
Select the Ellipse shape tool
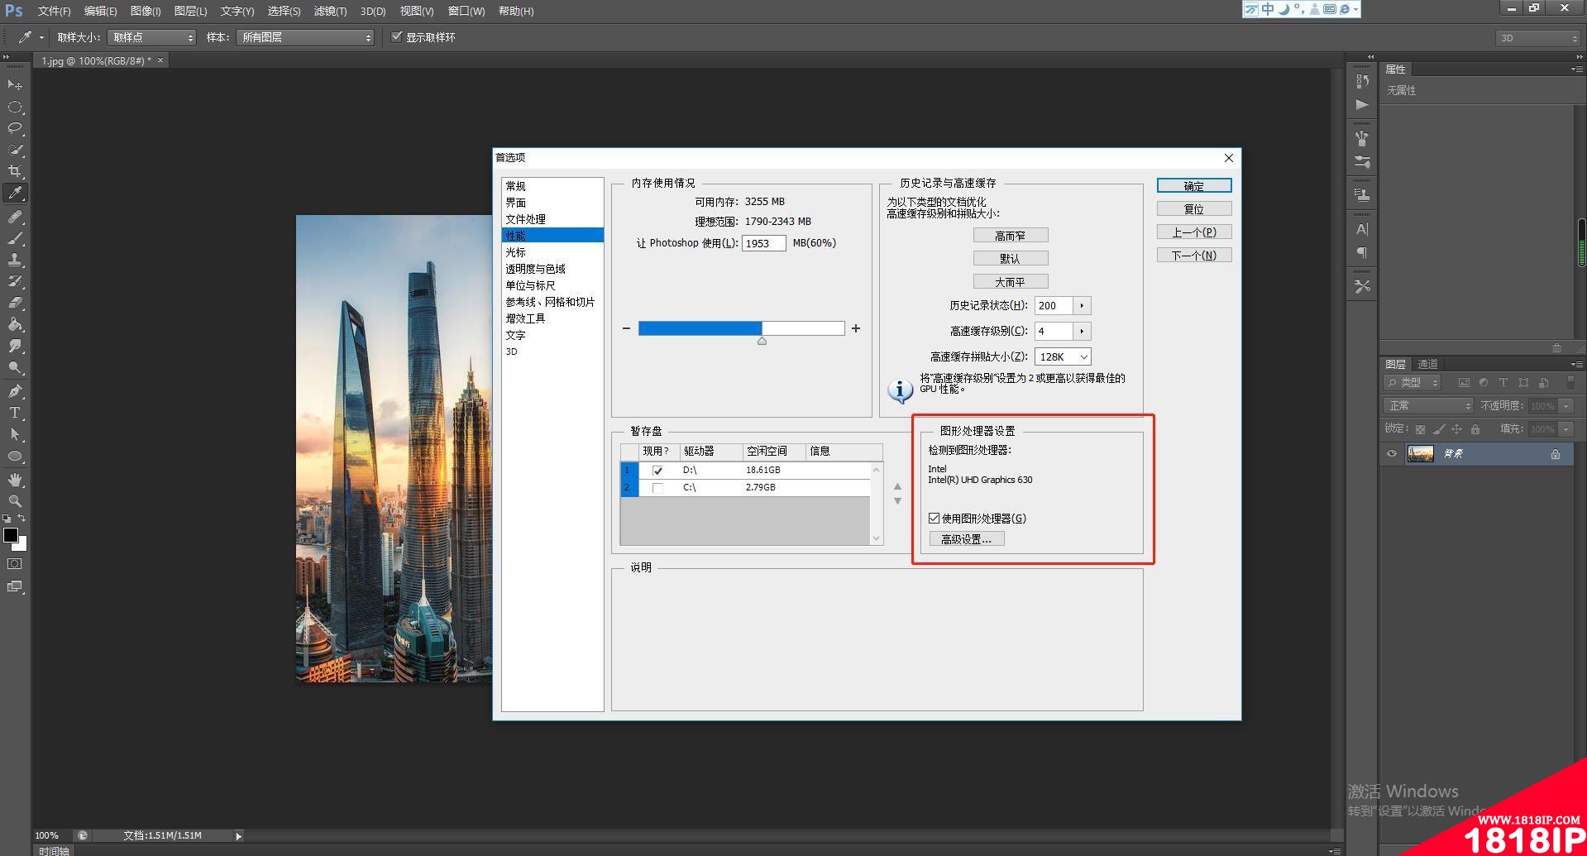point(15,456)
